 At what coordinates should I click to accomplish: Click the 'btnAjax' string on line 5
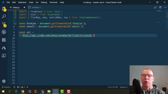78,23
